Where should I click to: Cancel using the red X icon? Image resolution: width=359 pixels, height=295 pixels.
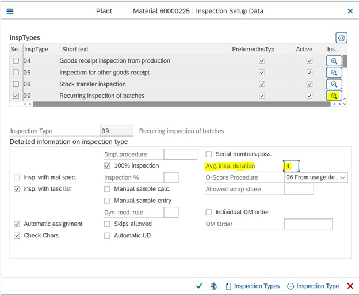350,286
